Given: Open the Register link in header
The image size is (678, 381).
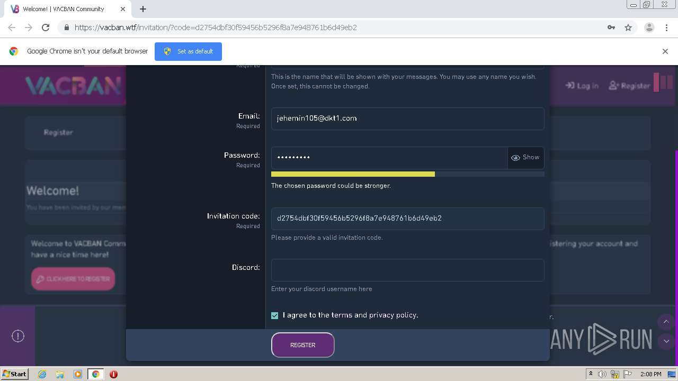Looking at the screenshot, I should [x=629, y=85].
